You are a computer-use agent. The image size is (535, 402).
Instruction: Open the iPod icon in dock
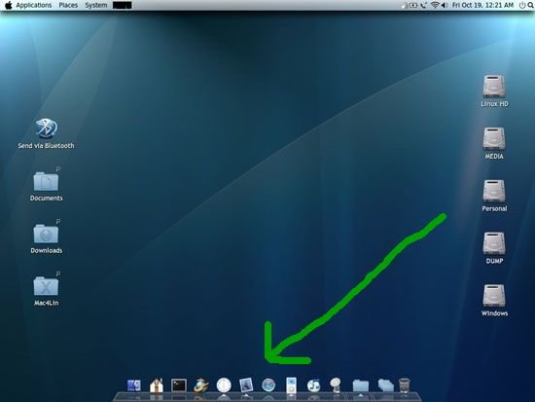pos(291,384)
